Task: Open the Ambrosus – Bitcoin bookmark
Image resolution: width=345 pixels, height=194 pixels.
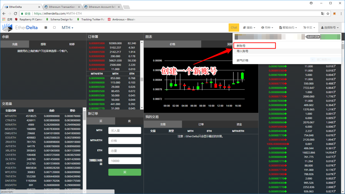Action: click(121, 19)
